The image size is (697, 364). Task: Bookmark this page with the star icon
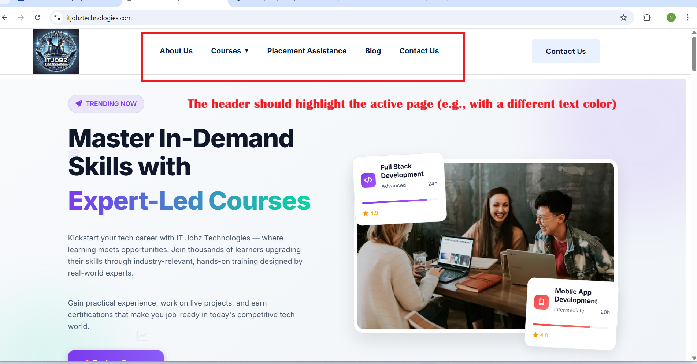pos(623,18)
